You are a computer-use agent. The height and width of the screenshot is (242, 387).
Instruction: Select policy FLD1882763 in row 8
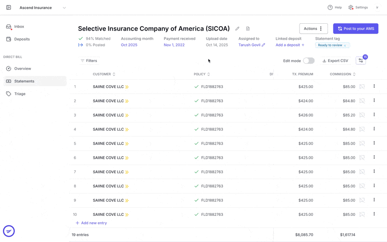click(x=212, y=186)
